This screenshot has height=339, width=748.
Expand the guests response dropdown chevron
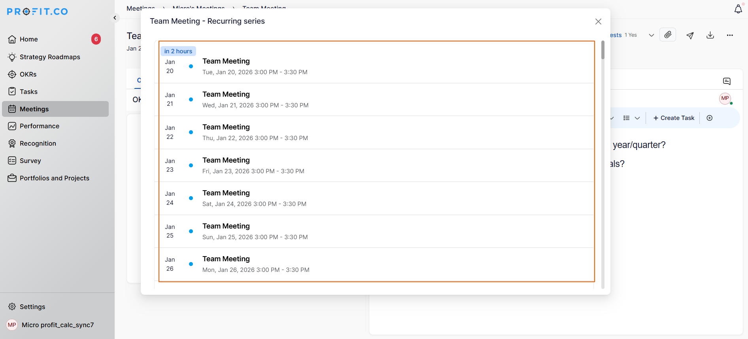pos(651,35)
